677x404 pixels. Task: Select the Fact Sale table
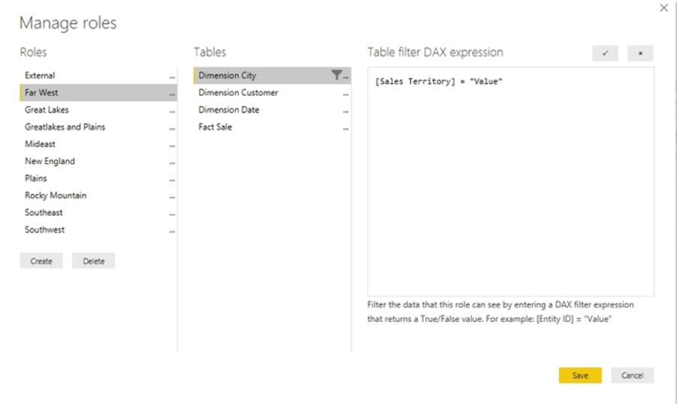point(215,127)
